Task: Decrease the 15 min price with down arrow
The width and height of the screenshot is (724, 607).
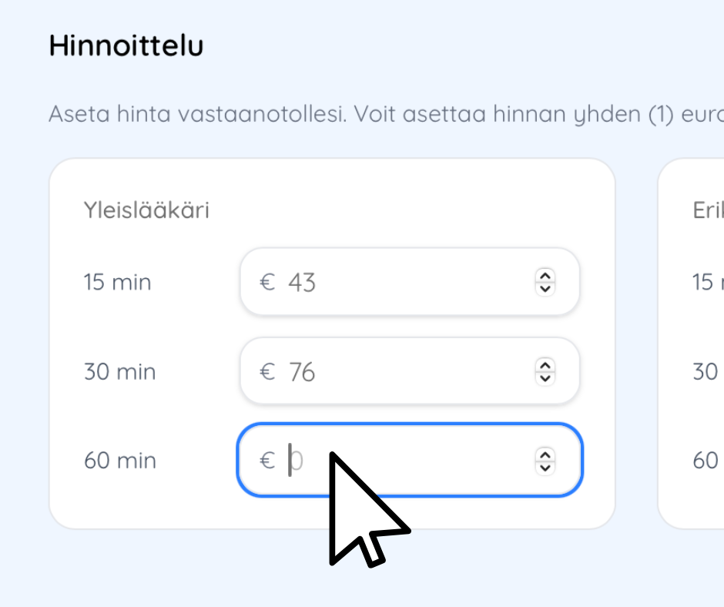Action: (x=545, y=288)
